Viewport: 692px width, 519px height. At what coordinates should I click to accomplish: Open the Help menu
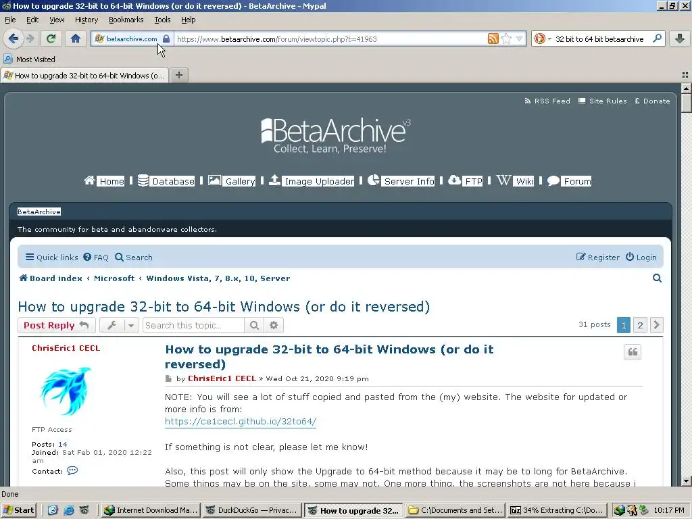188,20
